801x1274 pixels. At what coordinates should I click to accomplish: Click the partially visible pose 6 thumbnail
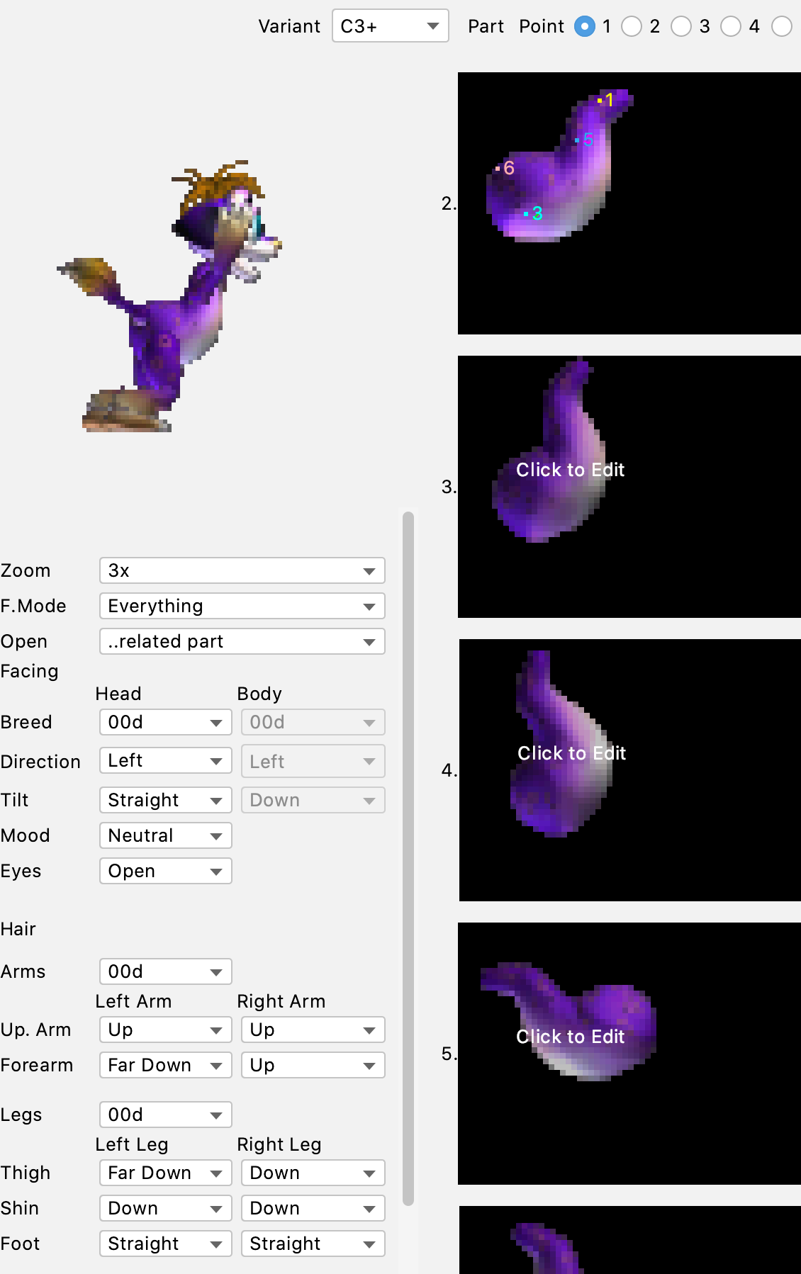click(x=629, y=1240)
